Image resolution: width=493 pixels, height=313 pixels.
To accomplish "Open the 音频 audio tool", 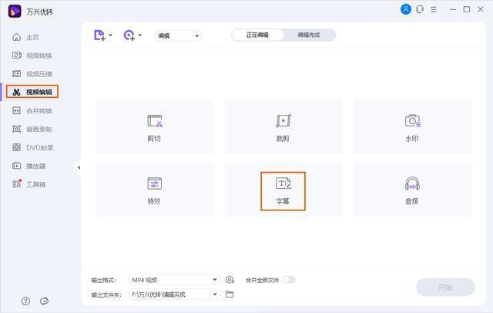I will click(x=412, y=190).
